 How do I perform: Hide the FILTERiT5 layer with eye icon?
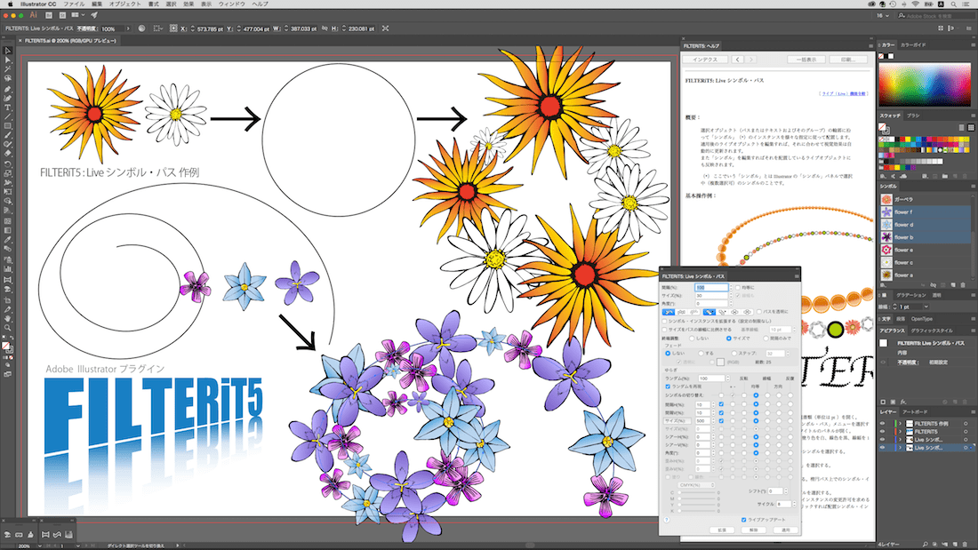pos(883,432)
